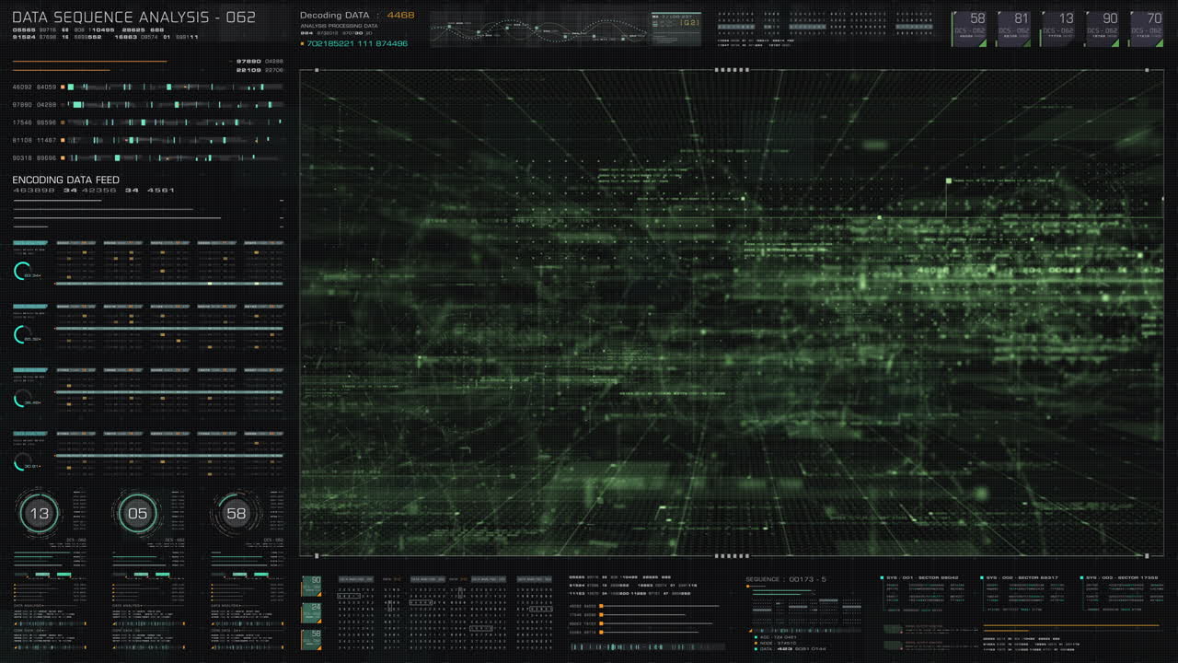Open the circular dial showing 58
1178x663 pixels.
[x=237, y=513]
